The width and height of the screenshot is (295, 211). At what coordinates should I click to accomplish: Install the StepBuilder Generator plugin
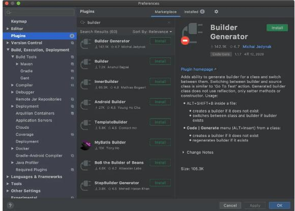coord(160,183)
